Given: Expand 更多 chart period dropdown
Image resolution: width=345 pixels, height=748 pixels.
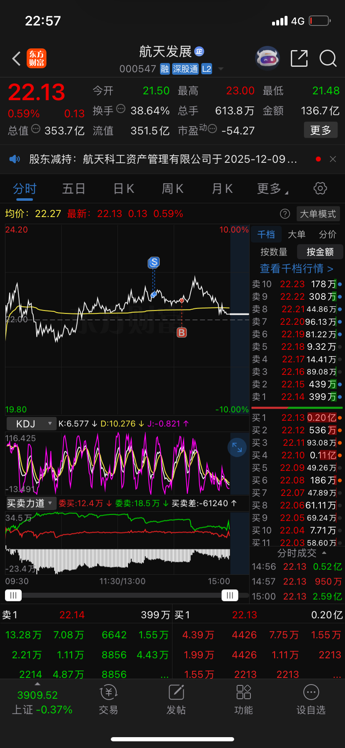Looking at the screenshot, I should tap(273, 189).
